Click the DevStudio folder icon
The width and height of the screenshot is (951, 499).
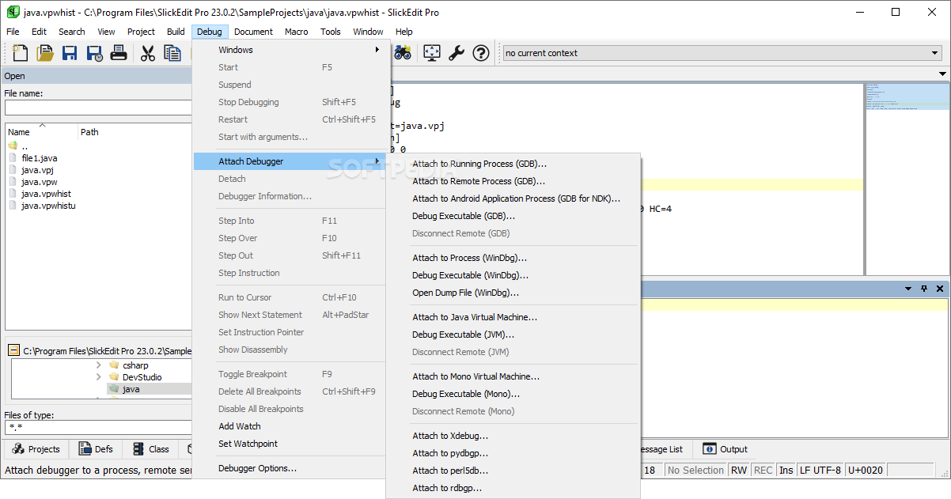[114, 377]
